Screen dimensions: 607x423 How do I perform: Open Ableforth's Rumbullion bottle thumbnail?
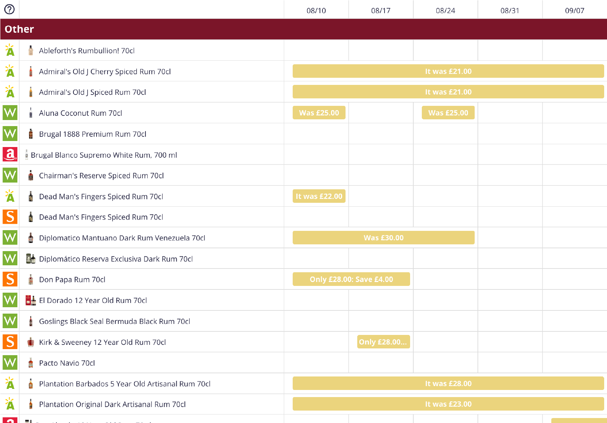31,50
